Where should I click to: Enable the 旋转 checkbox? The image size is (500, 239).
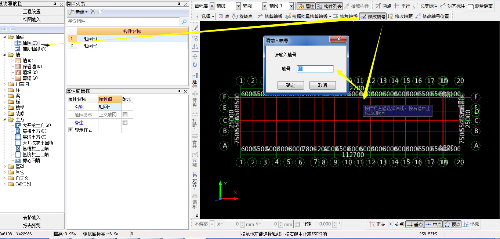click(x=297, y=224)
